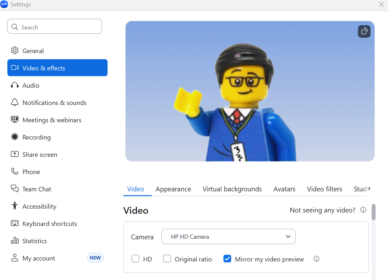
Task: Switch to the Virtual backgrounds tab
Action: [232, 189]
